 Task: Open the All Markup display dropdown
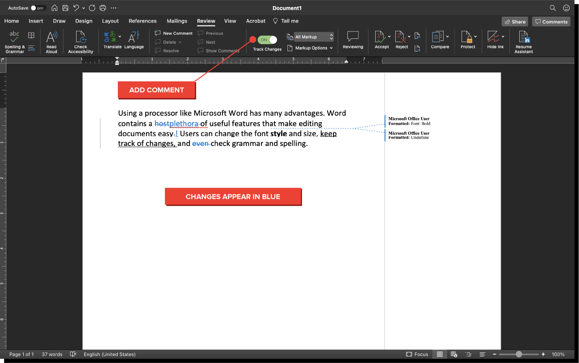313,37
